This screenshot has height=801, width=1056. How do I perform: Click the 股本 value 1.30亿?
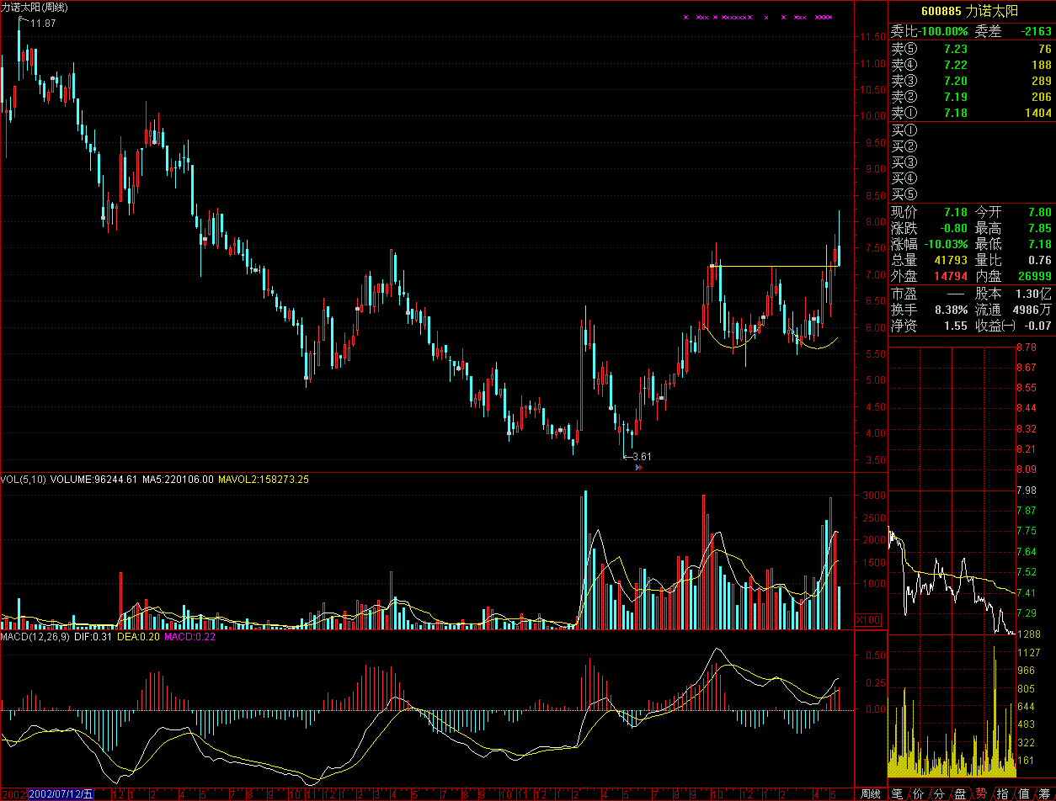[1035, 294]
